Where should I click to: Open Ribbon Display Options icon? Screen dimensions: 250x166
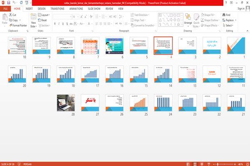click(x=231, y=3)
